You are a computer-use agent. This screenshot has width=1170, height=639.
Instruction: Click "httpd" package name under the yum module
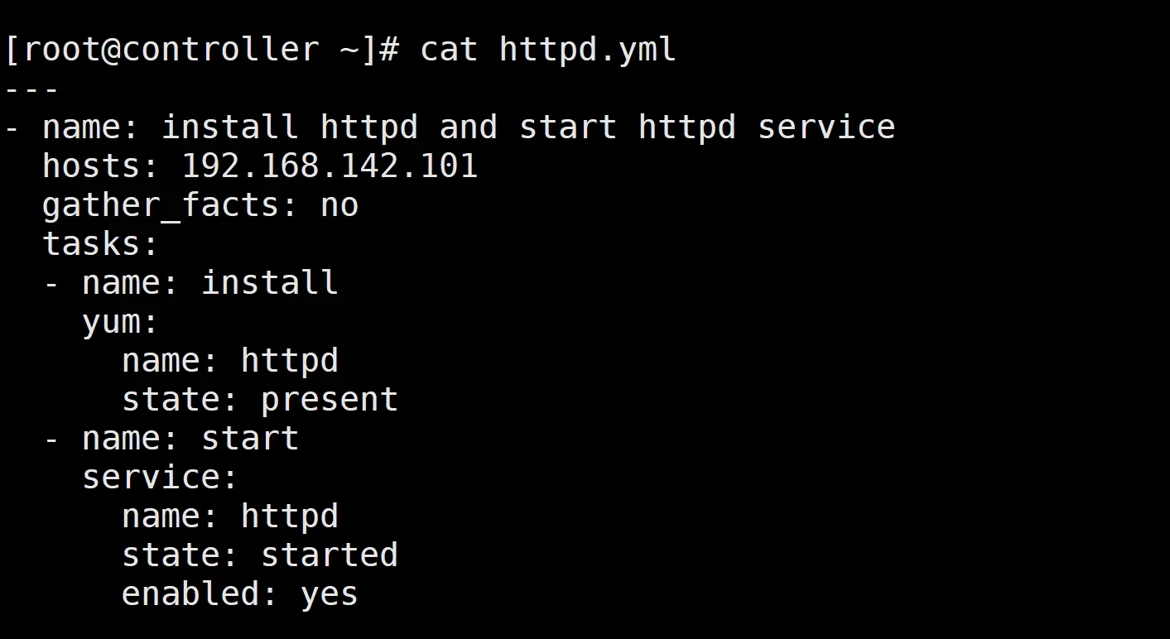[x=290, y=361]
